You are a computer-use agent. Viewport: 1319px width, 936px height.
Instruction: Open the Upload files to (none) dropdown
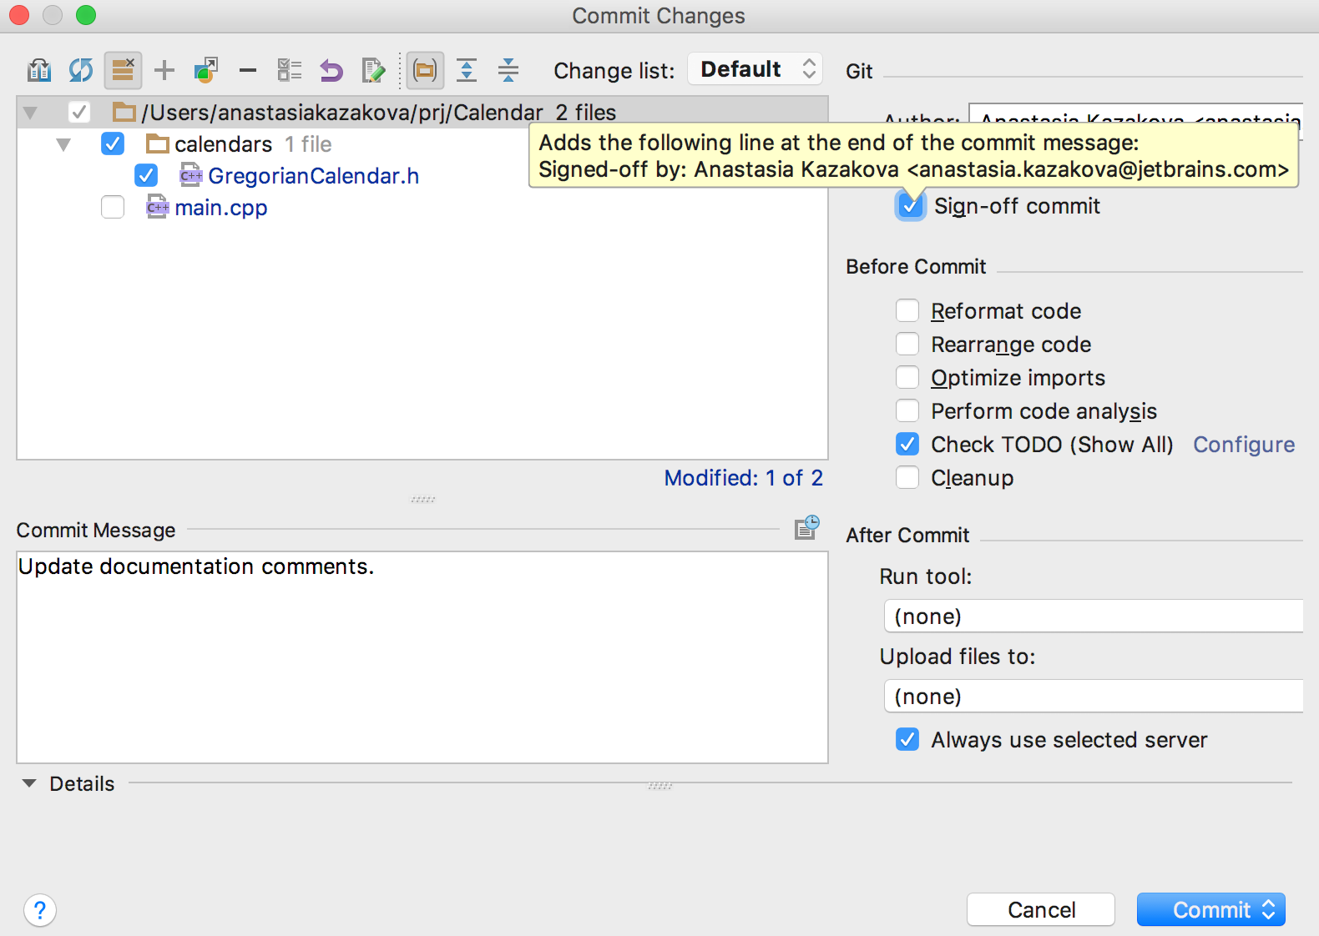[1093, 696]
